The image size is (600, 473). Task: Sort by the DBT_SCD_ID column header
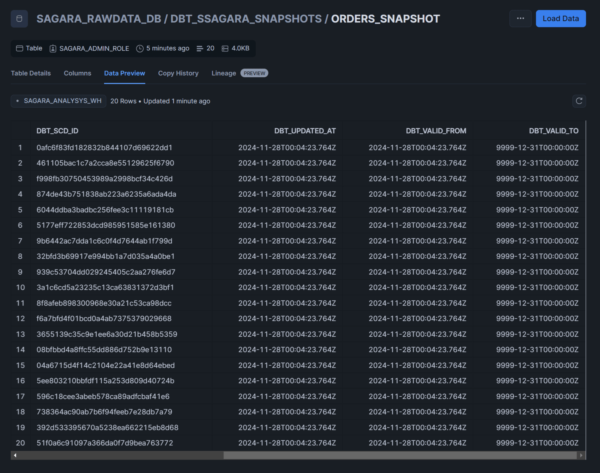click(57, 131)
